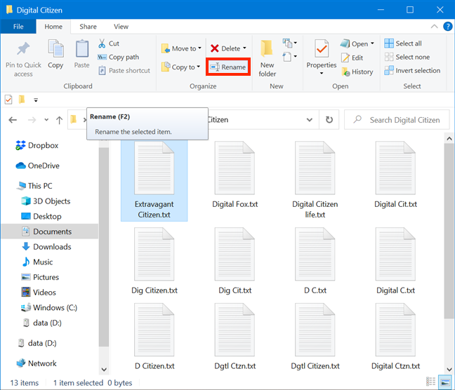Click the Quick Access Toolbar new folder icon
455x390 pixels.
(x=22, y=100)
